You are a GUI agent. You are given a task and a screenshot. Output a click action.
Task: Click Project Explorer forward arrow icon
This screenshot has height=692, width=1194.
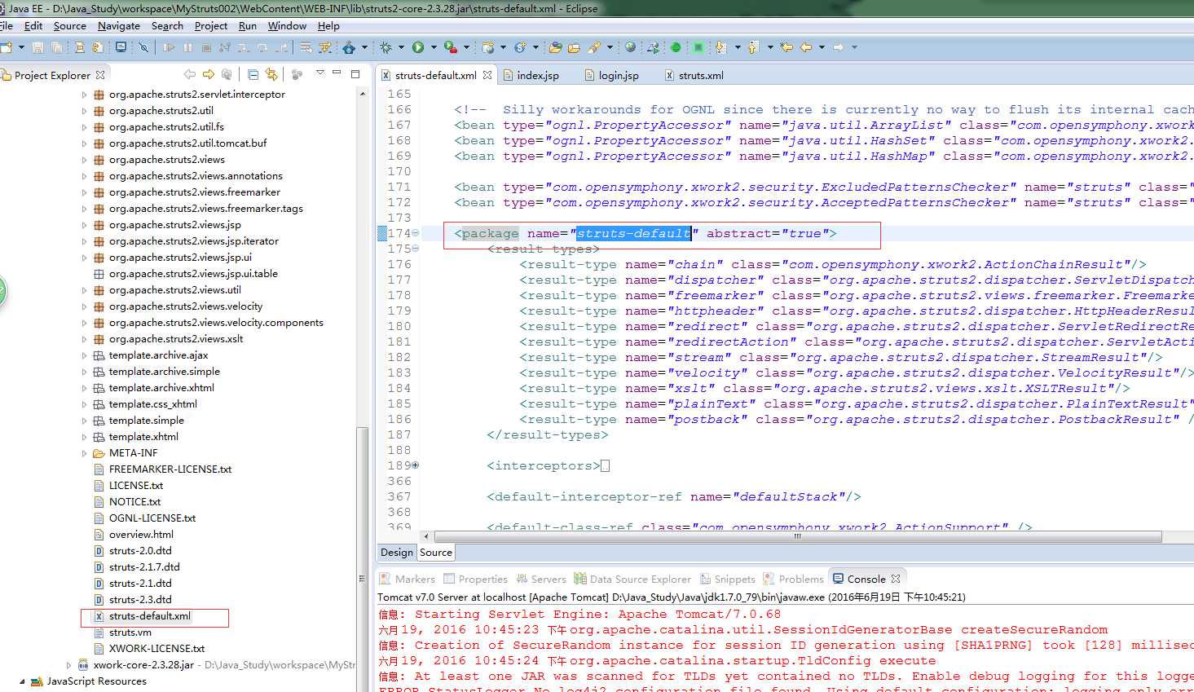pyautogui.click(x=209, y=74)
